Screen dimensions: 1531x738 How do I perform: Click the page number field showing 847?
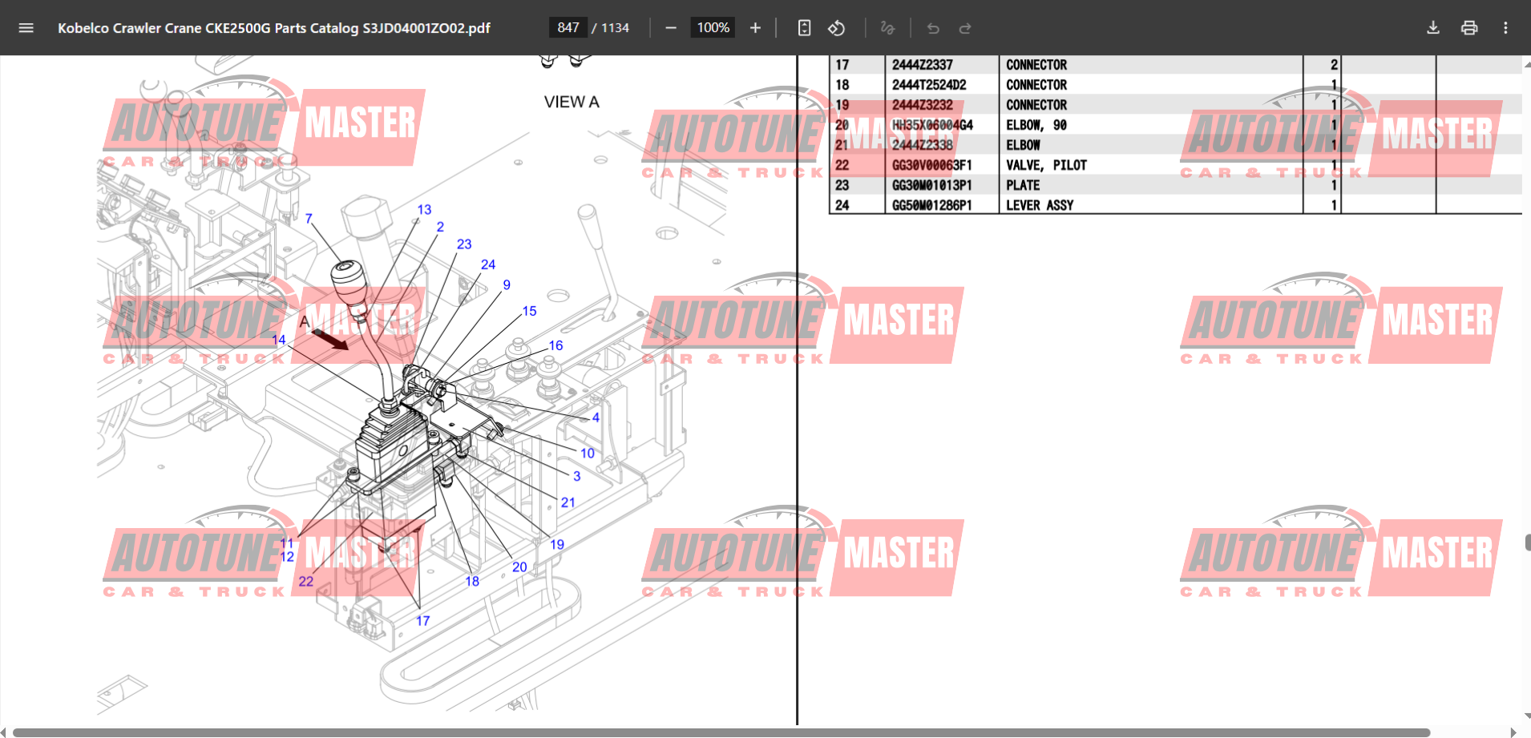point(568,28)
